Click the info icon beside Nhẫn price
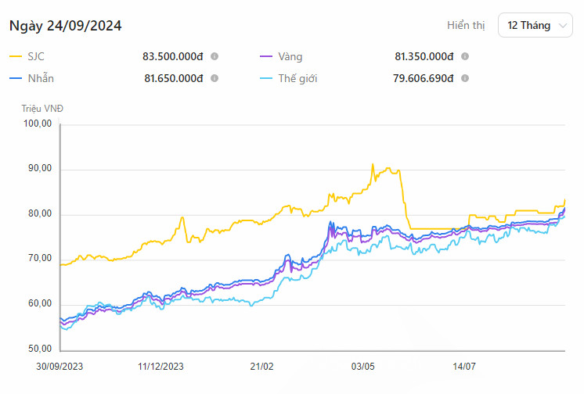 click(x=214, y=79)
